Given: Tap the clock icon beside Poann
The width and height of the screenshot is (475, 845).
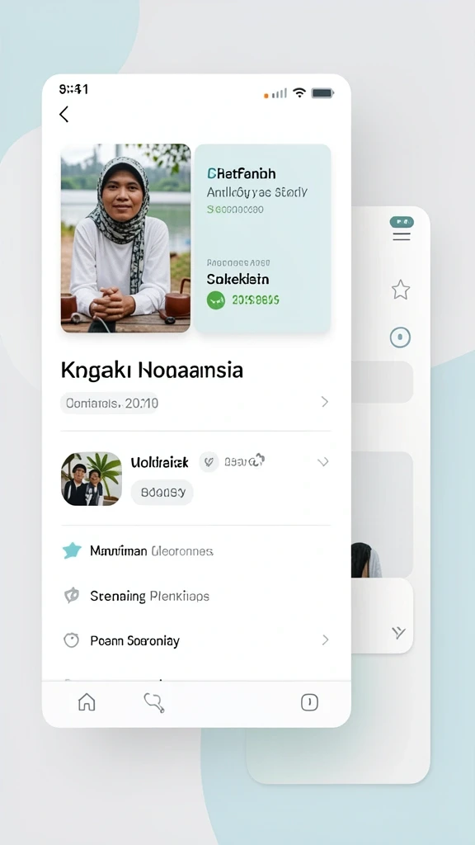Looking at the screenshot, I should tap(71, 640).
